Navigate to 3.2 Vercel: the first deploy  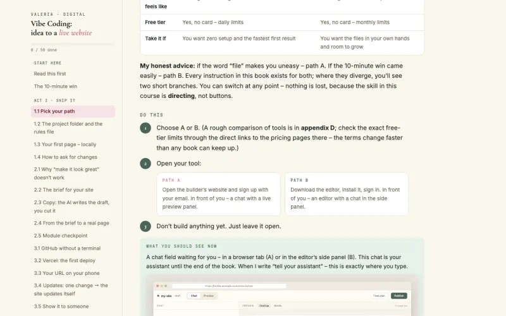[65, 260]
